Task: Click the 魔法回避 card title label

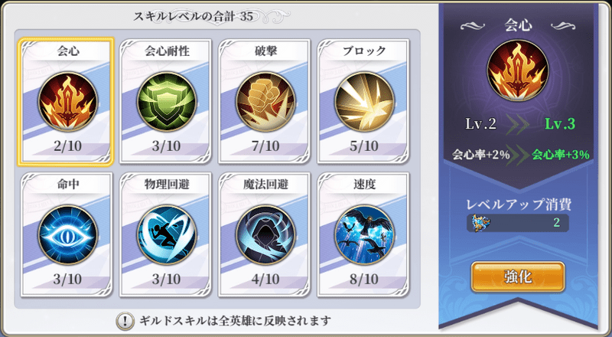Action: [265, 185]
